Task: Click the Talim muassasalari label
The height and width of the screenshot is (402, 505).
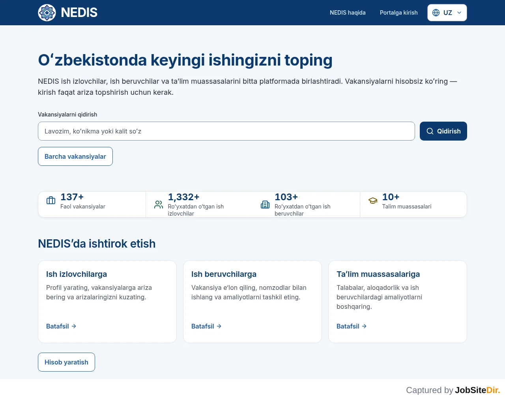Action: click(407, 207)
